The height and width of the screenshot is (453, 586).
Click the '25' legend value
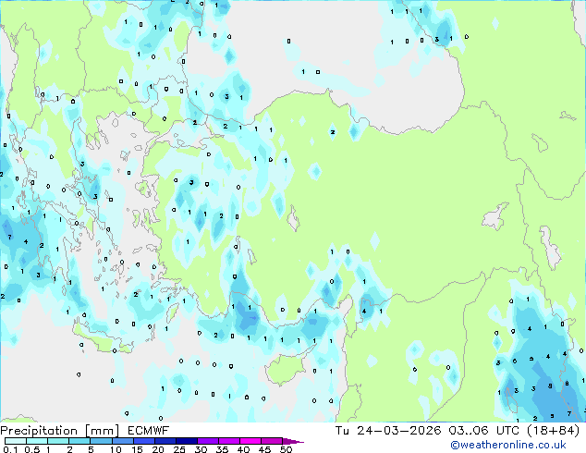pos(179,449)
